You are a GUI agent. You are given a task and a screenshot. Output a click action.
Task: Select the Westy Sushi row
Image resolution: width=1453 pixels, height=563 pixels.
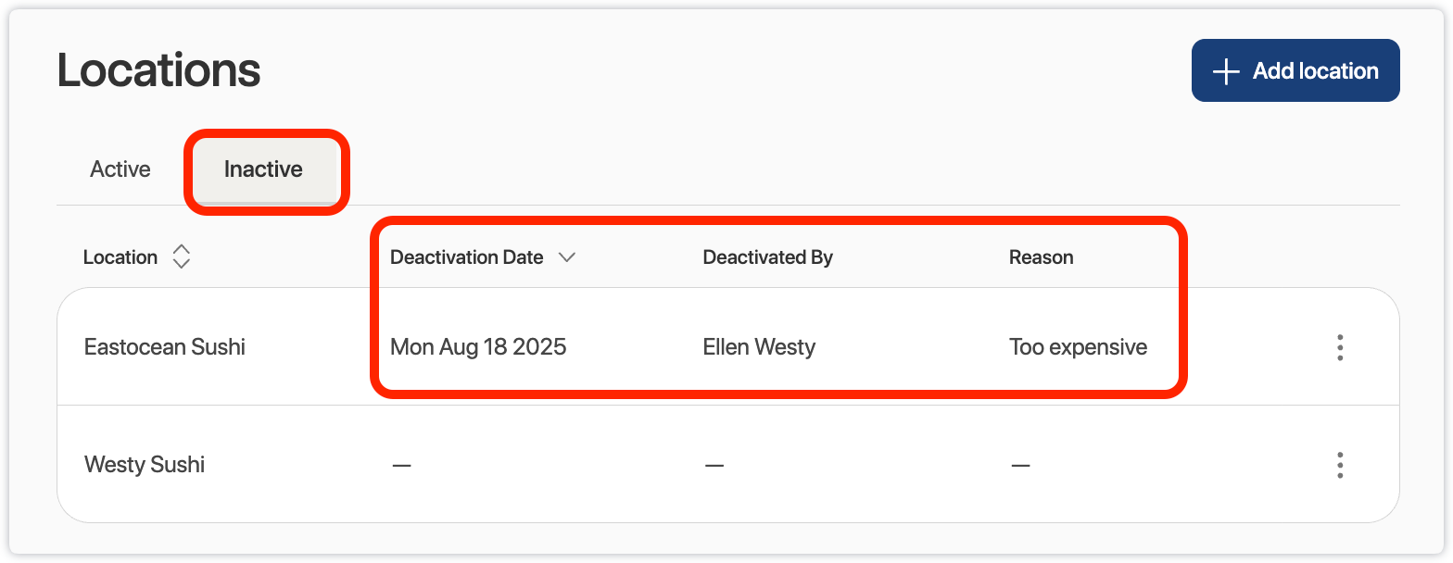(145, 465)
